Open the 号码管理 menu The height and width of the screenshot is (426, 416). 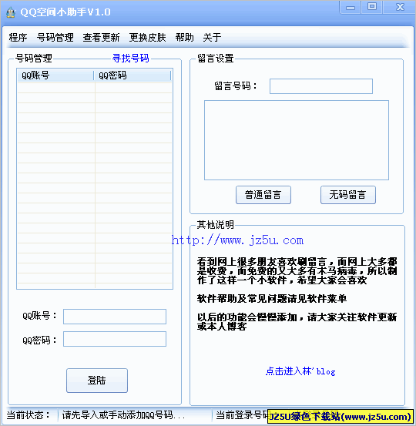coord(55,37)
